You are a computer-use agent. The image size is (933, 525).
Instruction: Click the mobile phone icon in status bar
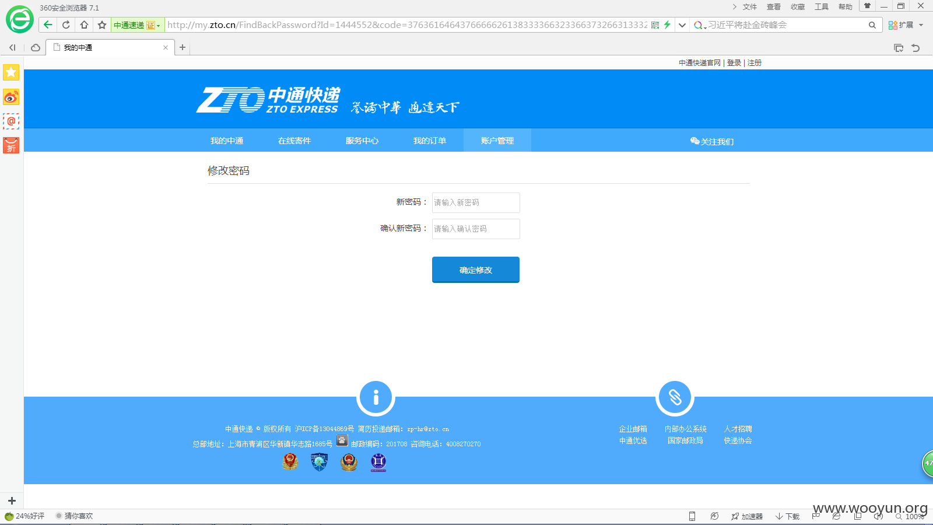click(692, 516)
